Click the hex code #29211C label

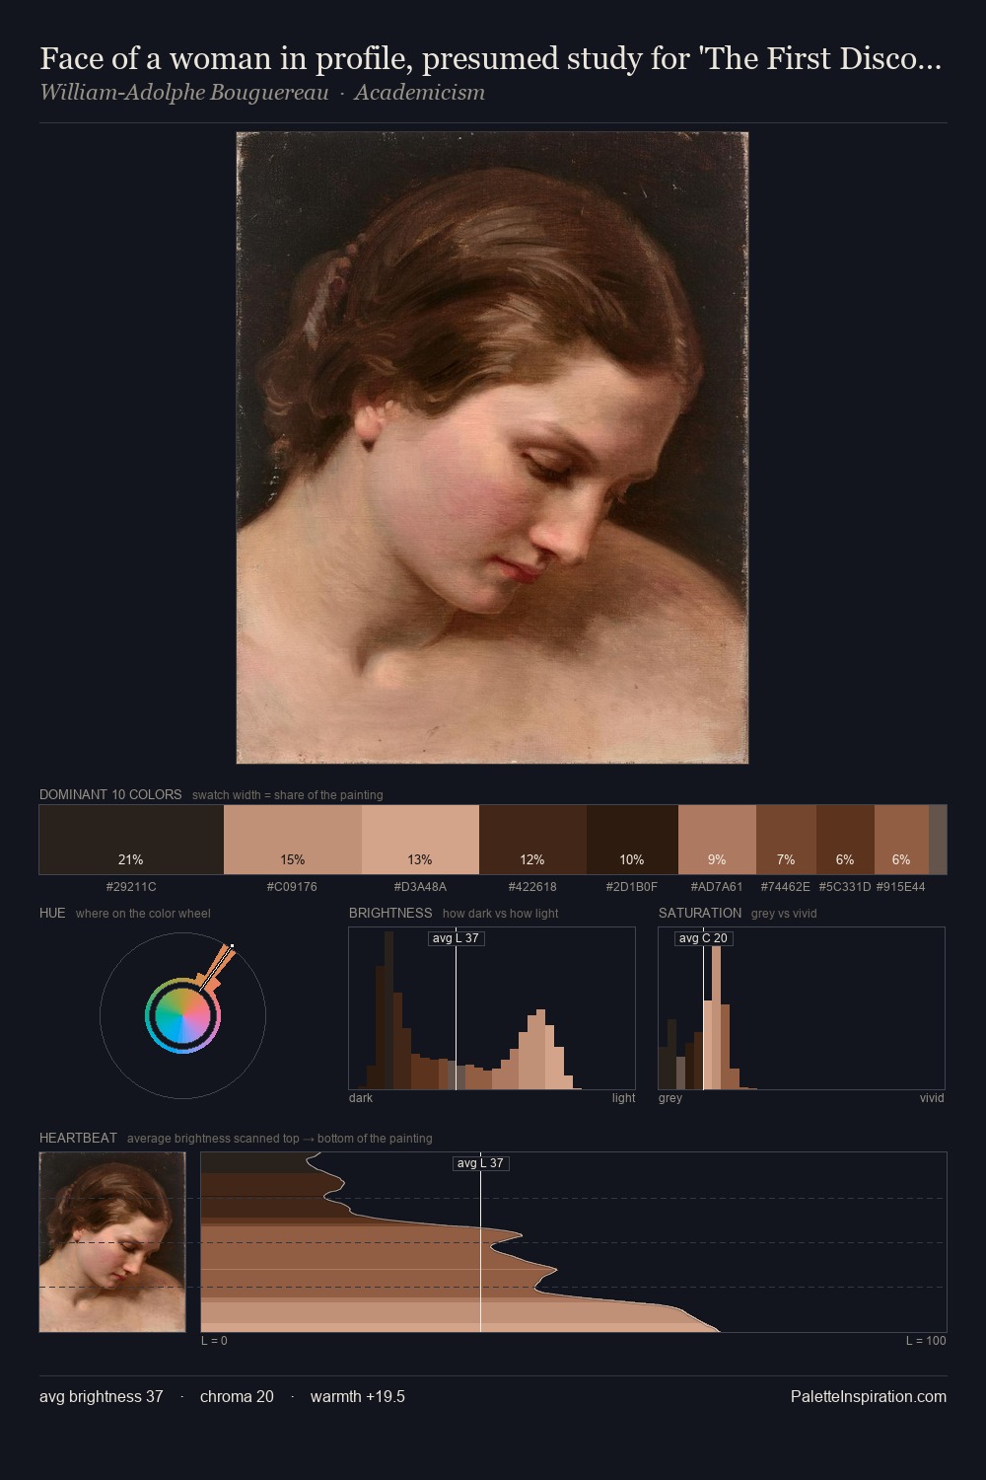[x=131, y=887]
